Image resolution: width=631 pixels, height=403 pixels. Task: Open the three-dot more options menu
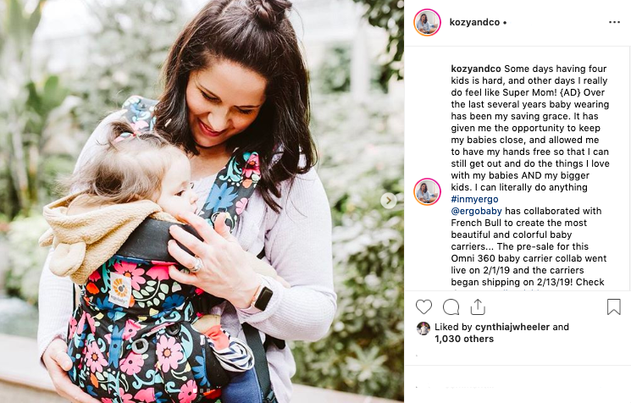(614, 22)
